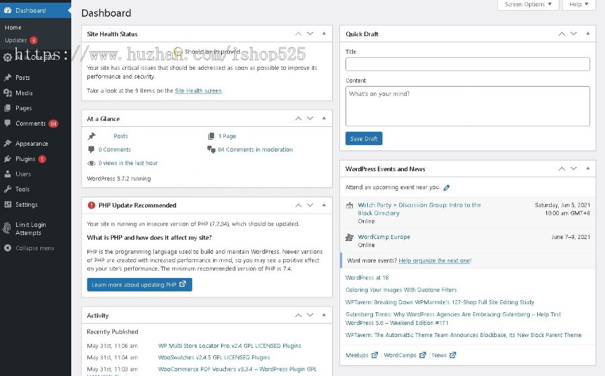Click the Media library icon in sidebar
The image size is (605, 376).
coord(7,93)
